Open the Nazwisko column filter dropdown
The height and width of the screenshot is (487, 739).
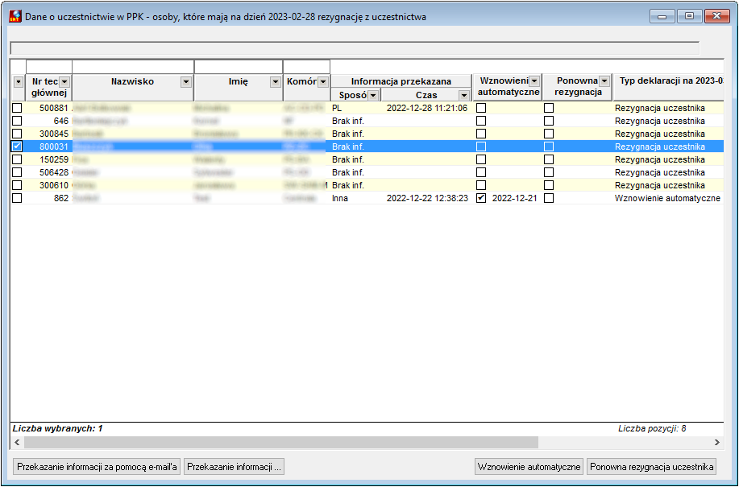coord(186,82)
